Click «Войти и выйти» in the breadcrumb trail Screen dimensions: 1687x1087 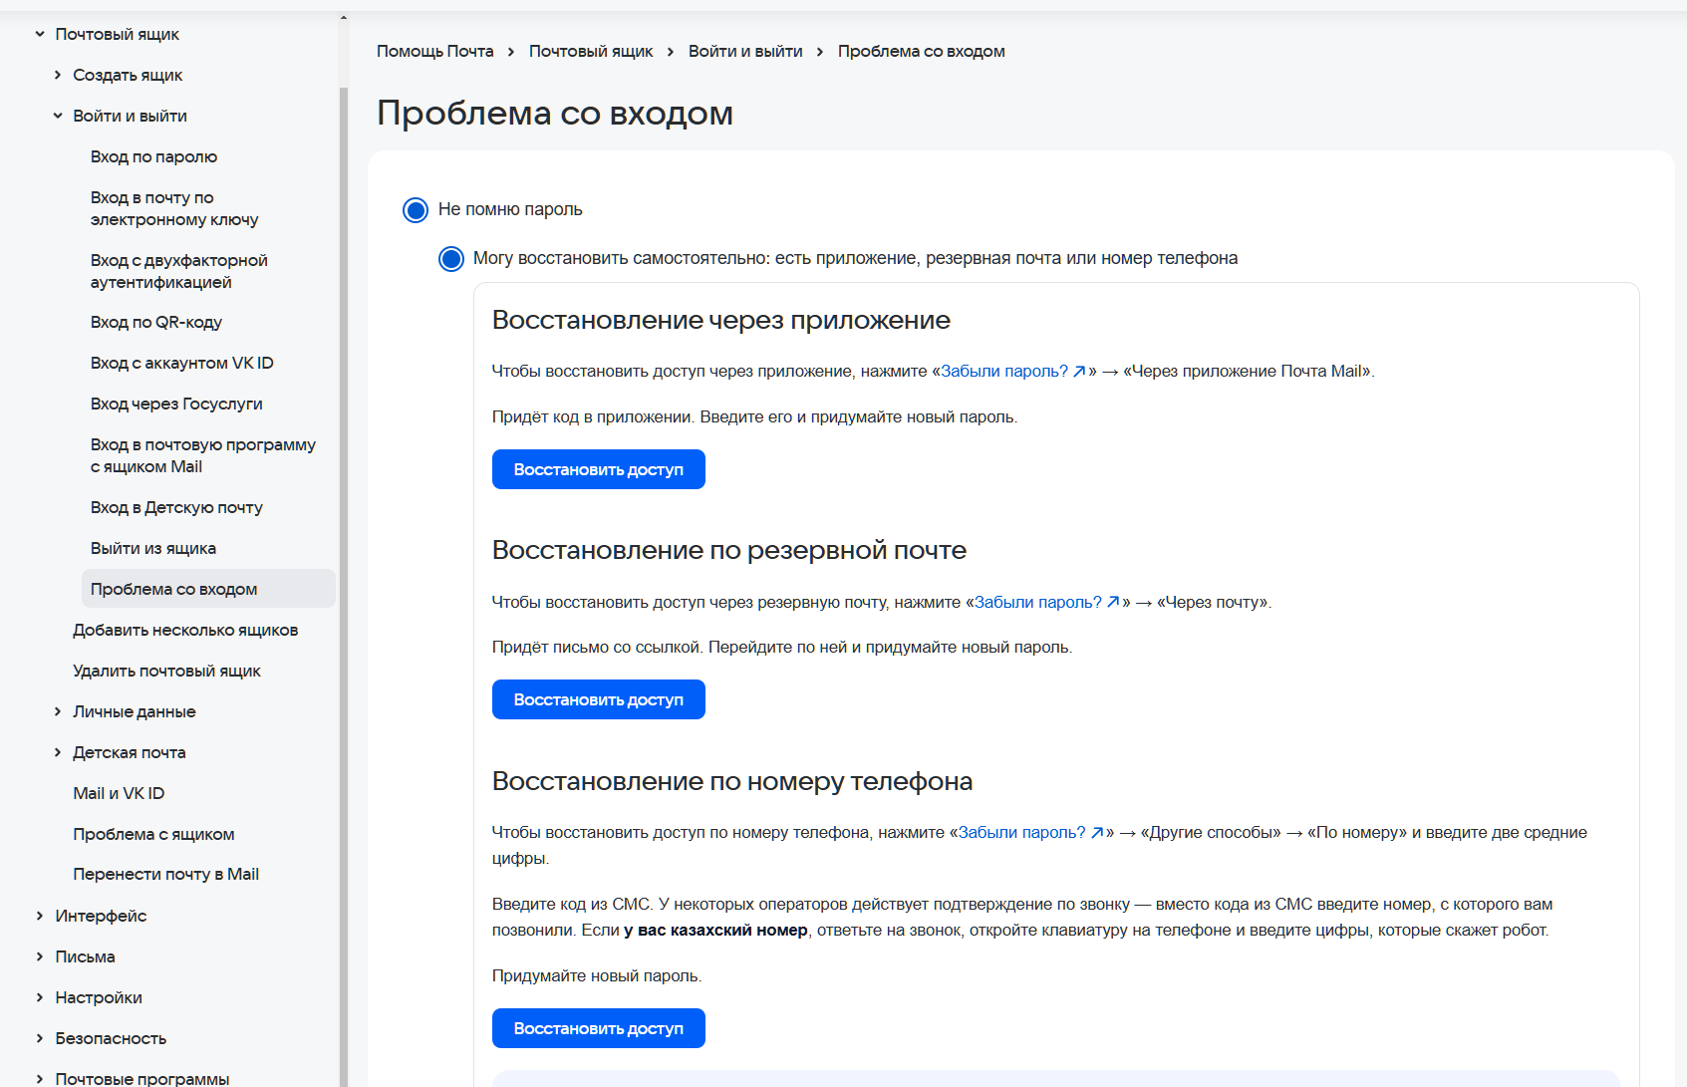coord(745,51)
